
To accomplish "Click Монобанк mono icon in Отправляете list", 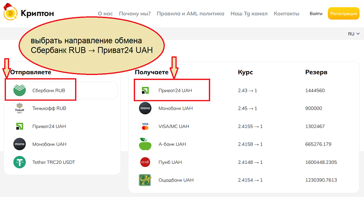I will [20, 144].
